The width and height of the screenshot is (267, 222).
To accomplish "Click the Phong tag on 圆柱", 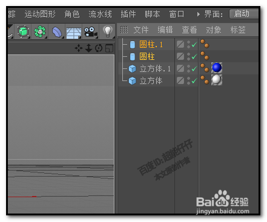I will 205,56.
